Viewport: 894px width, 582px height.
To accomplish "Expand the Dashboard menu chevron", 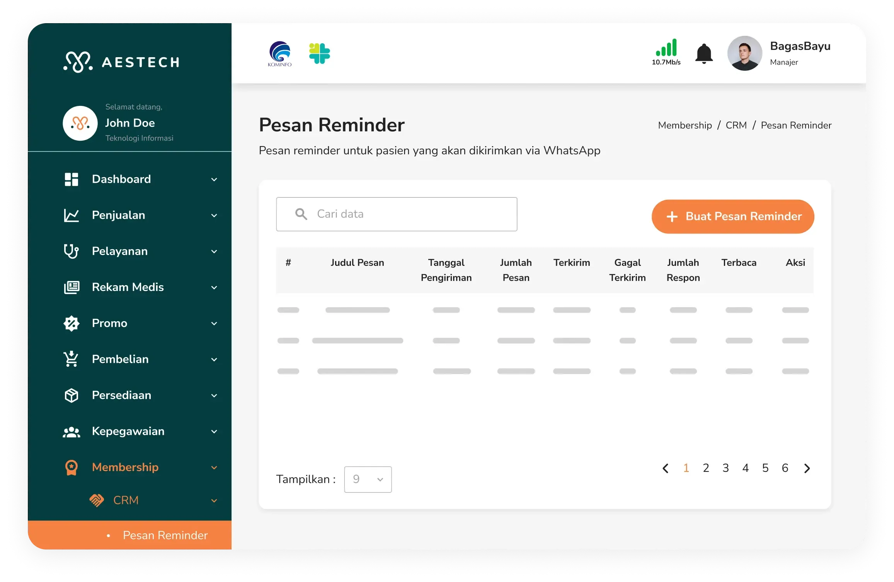I will (x=214, y=179).
